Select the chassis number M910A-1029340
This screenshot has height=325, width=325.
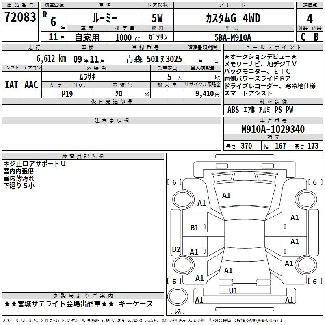(273, 129)
